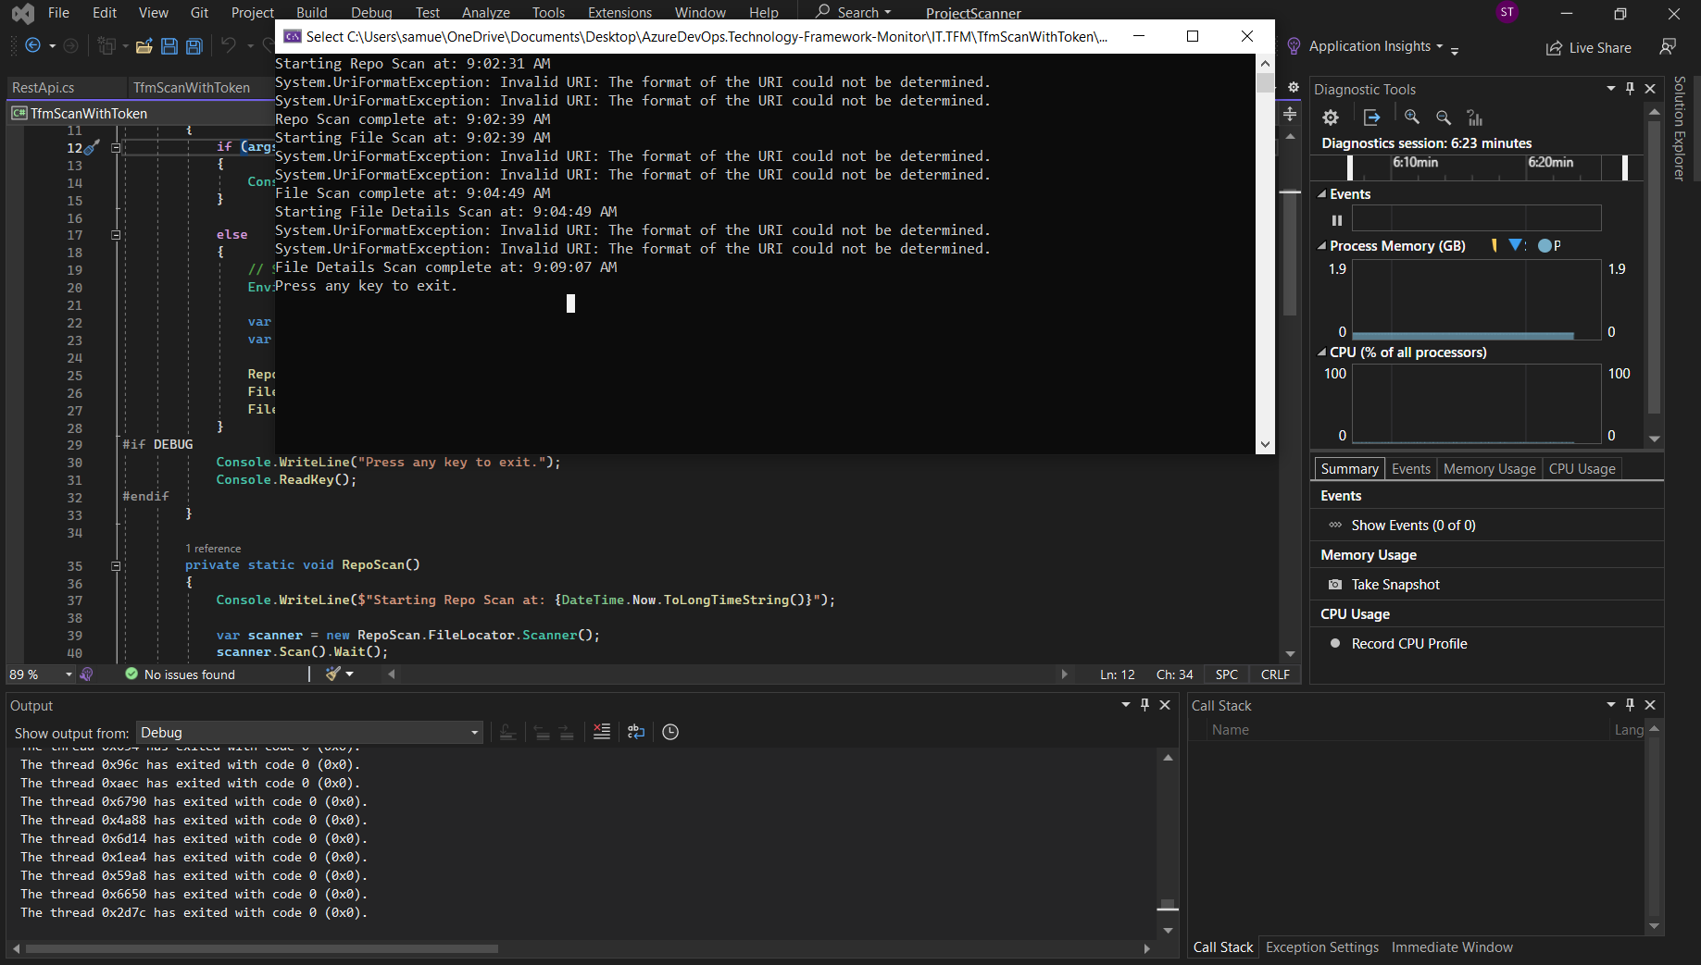
Task: Open the Show output from dropdown
Action: 474,732
